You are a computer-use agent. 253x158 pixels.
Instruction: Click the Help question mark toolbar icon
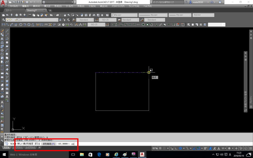tap(107, 15)
